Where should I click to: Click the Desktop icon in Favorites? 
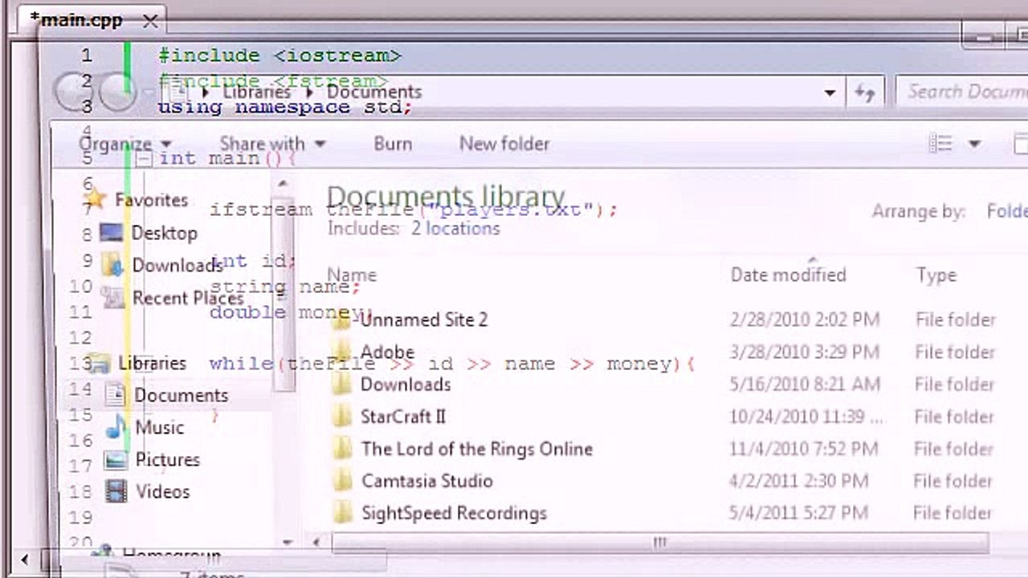coord(110,233)
